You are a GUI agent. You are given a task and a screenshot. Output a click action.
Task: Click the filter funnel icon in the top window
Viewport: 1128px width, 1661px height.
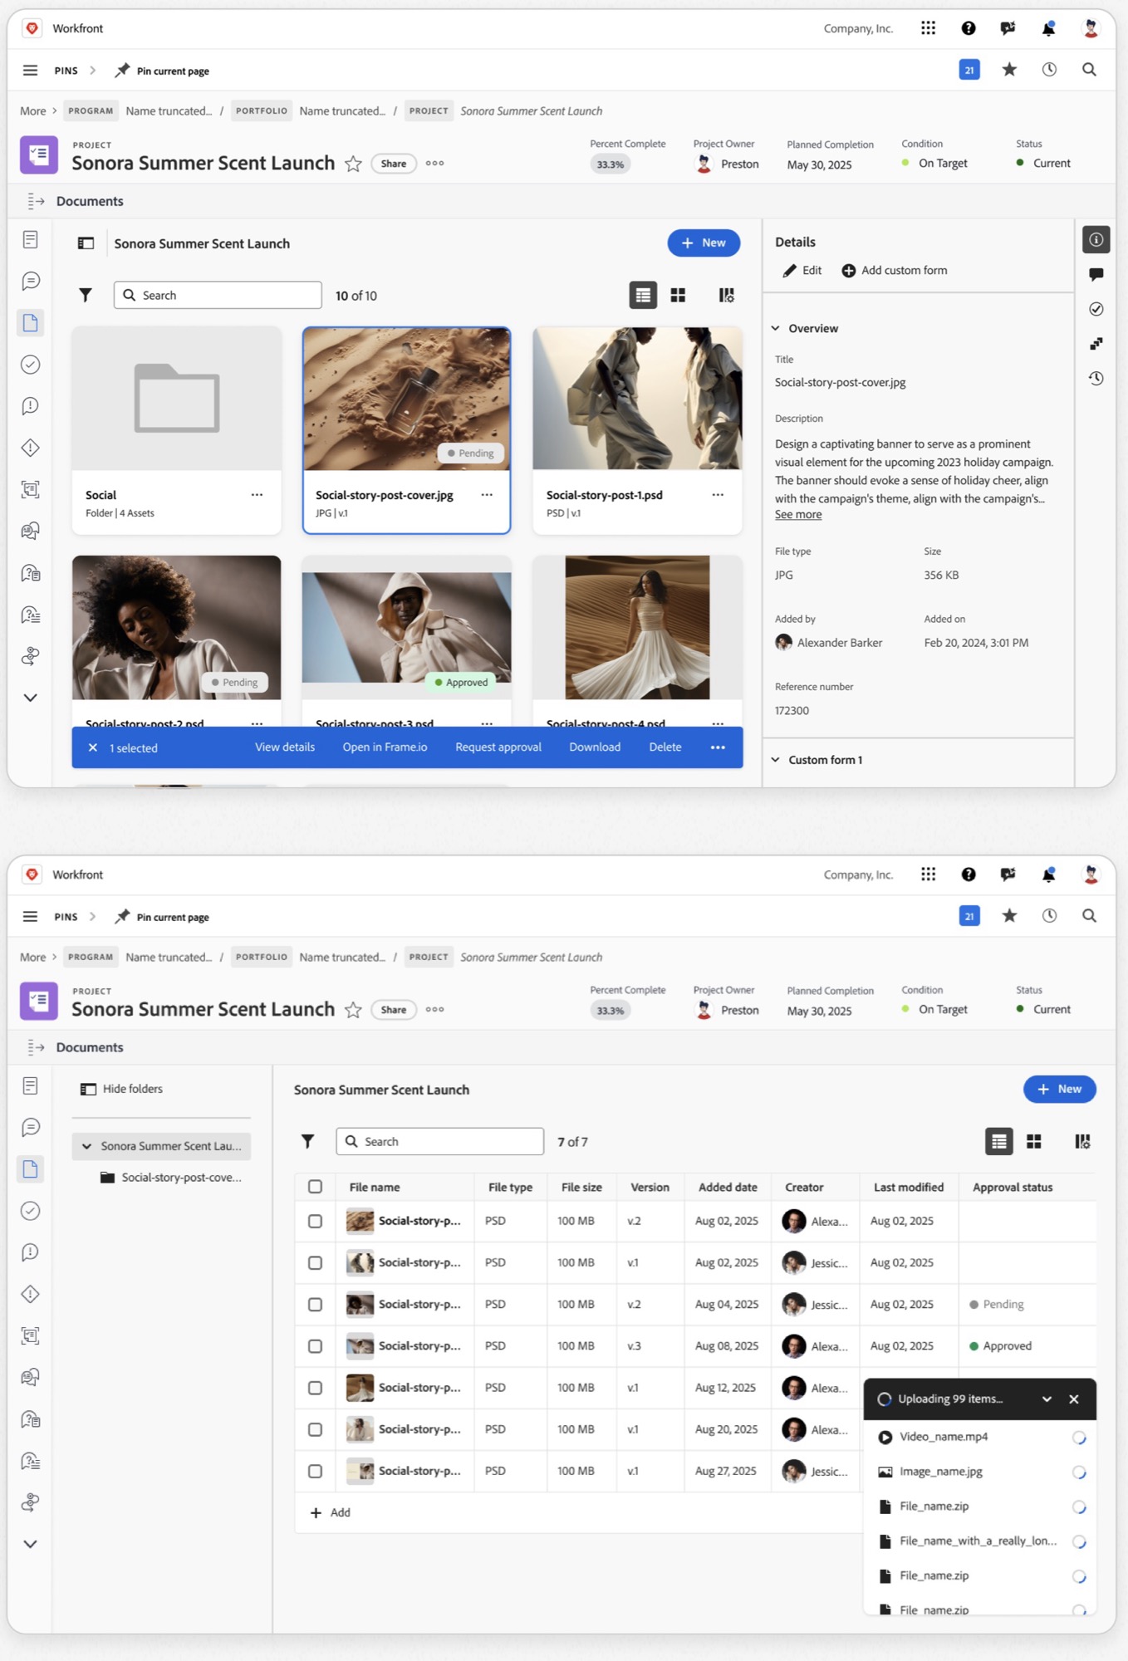[x=86, y=295]
